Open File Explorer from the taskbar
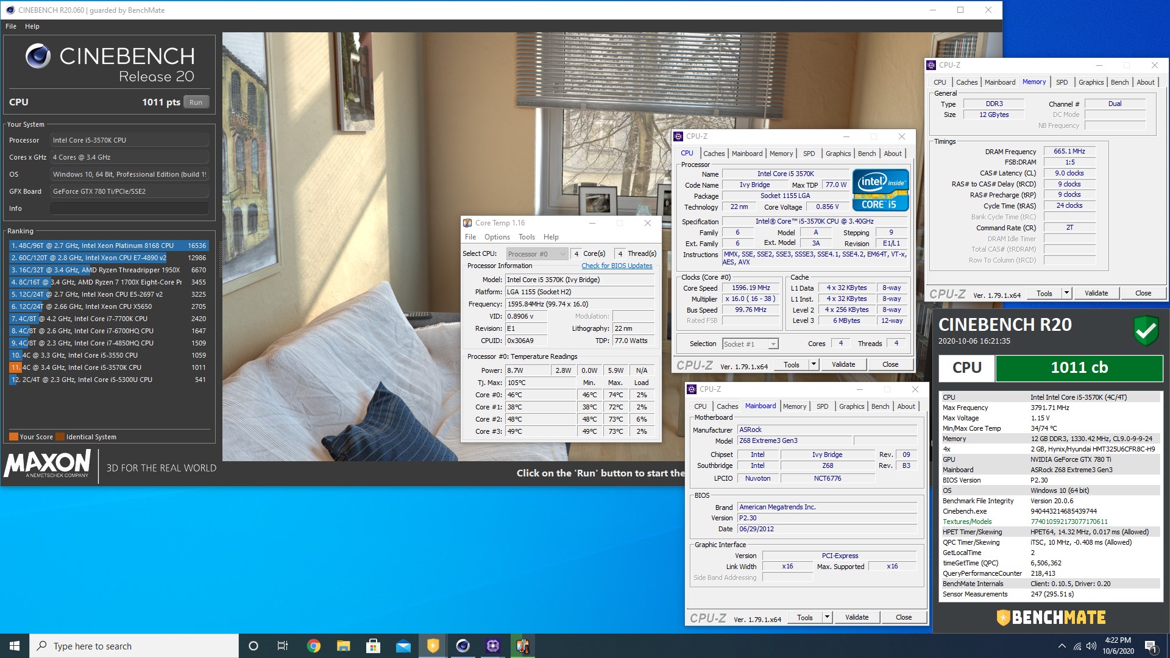Screen dimensions: 1170x658 tap(343, 646)
